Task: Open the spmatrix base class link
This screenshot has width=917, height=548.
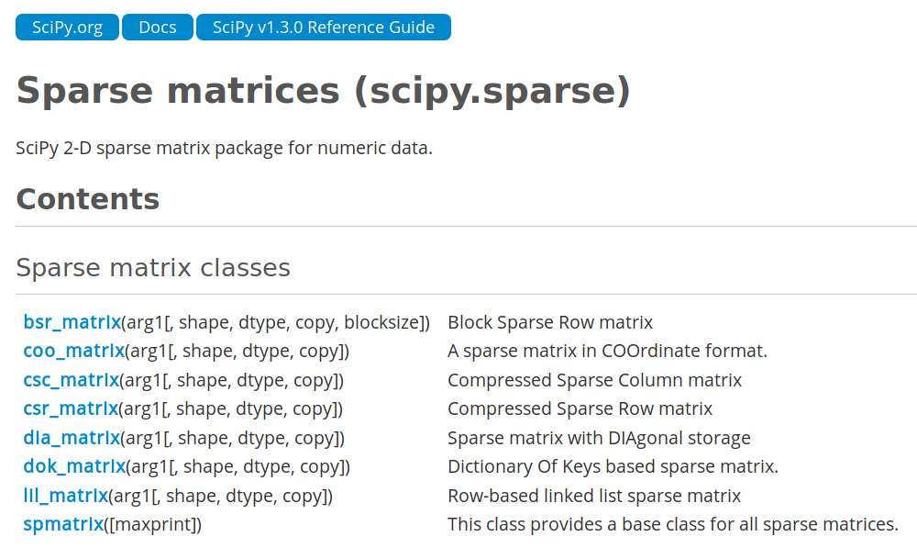Action: coord(63,524)
